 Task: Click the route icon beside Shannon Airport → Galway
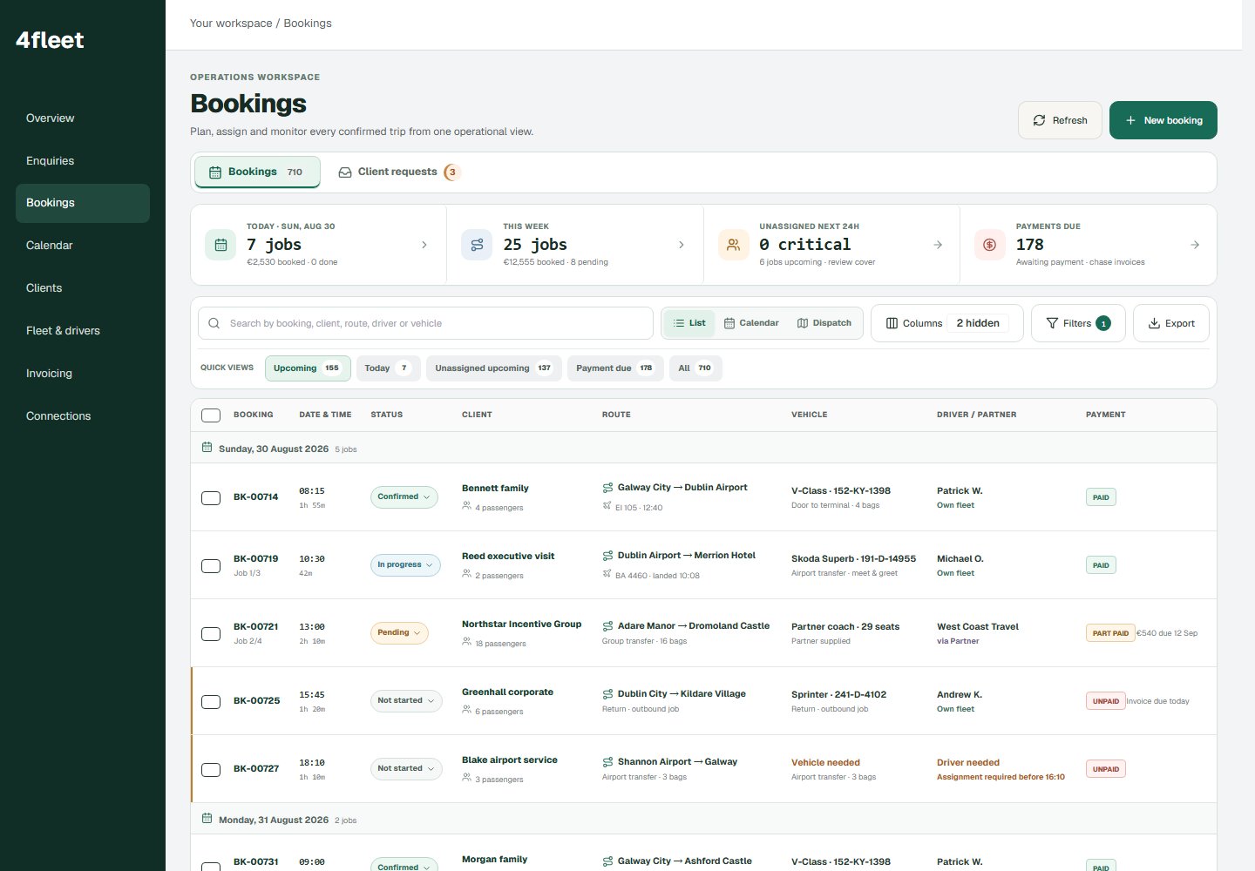(x=607, y=761)
